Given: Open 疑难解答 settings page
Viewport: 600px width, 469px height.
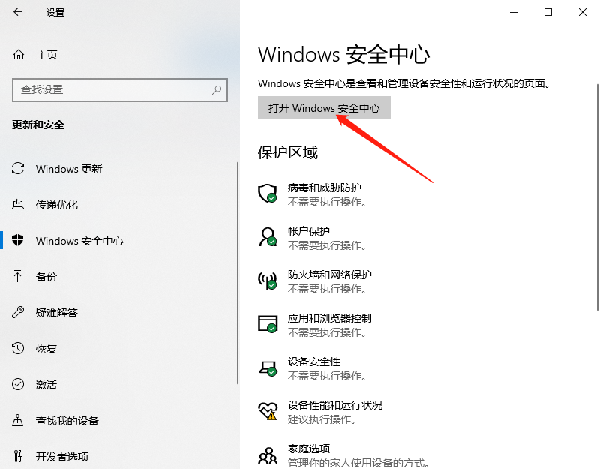Looking at the screenshot, I should 57,313.
